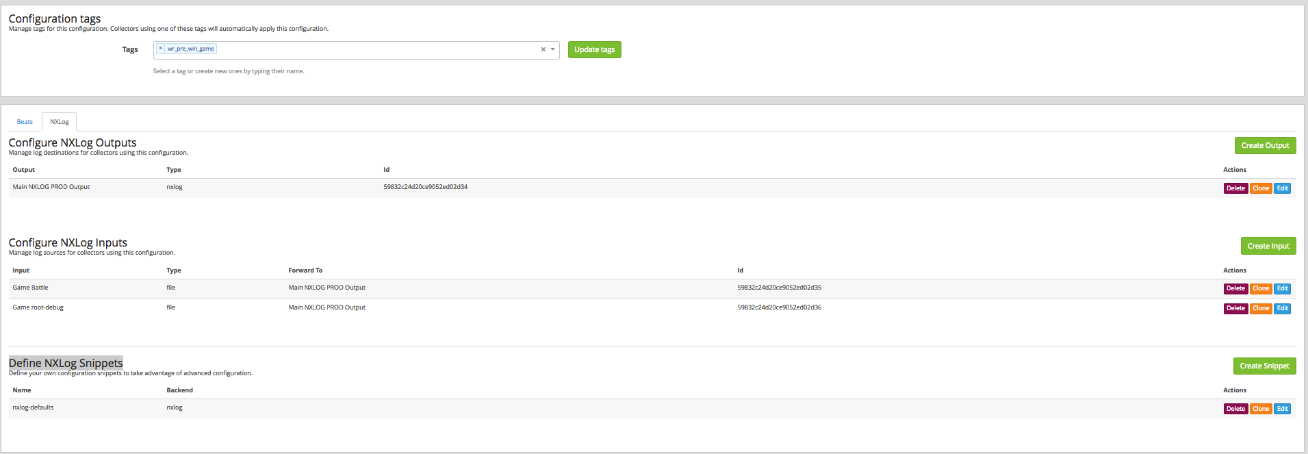
Task: Clone the nxlog-defaults snippet
Action: pos(1261,409)
